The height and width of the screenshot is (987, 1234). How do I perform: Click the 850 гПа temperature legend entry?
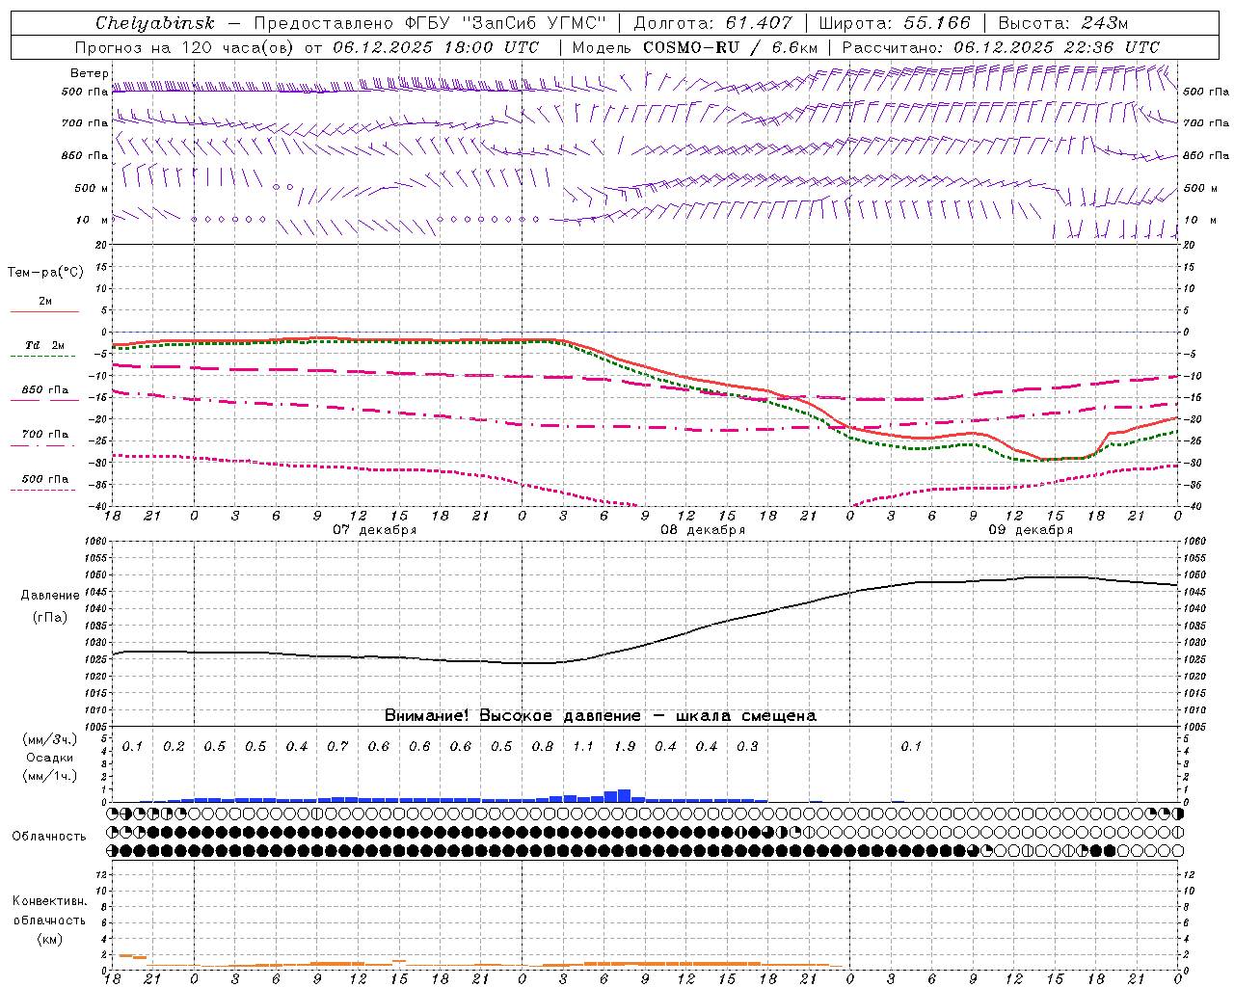click(x=44, y=389)
